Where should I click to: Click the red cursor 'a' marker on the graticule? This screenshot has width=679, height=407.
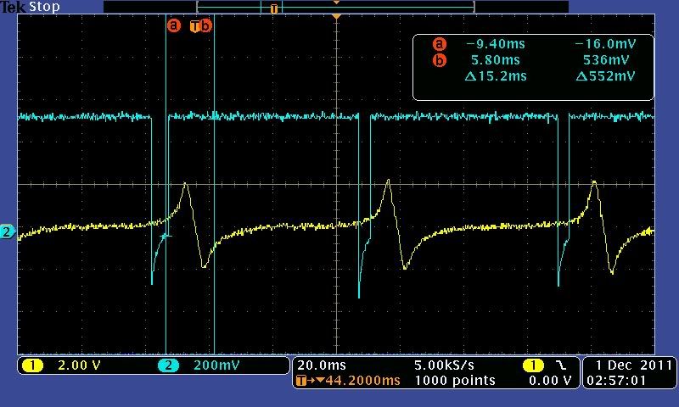pyautogui.click(x=174, y=25)
